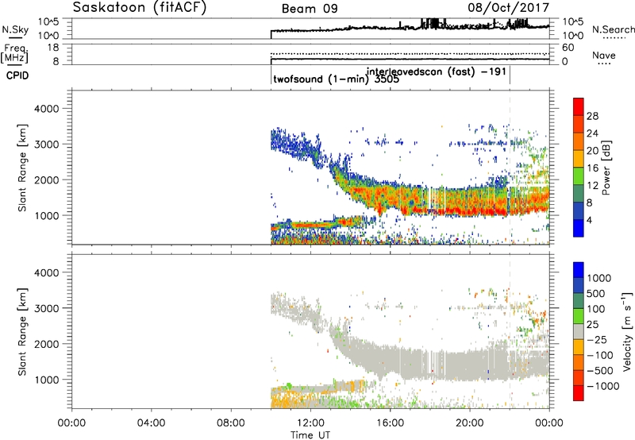635x440 pixels.
Task: Click the '4000' tick of the power panel
Action: [46, 109]
